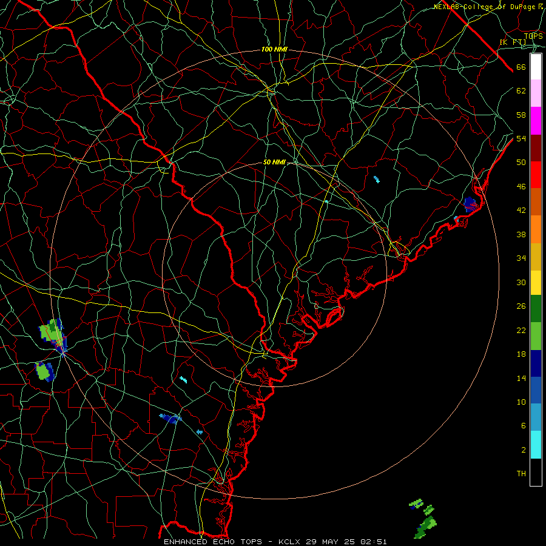Click the yellow band near 30
The image size is (546, 546).
(536, 282)
